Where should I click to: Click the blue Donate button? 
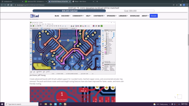point(154,16)
